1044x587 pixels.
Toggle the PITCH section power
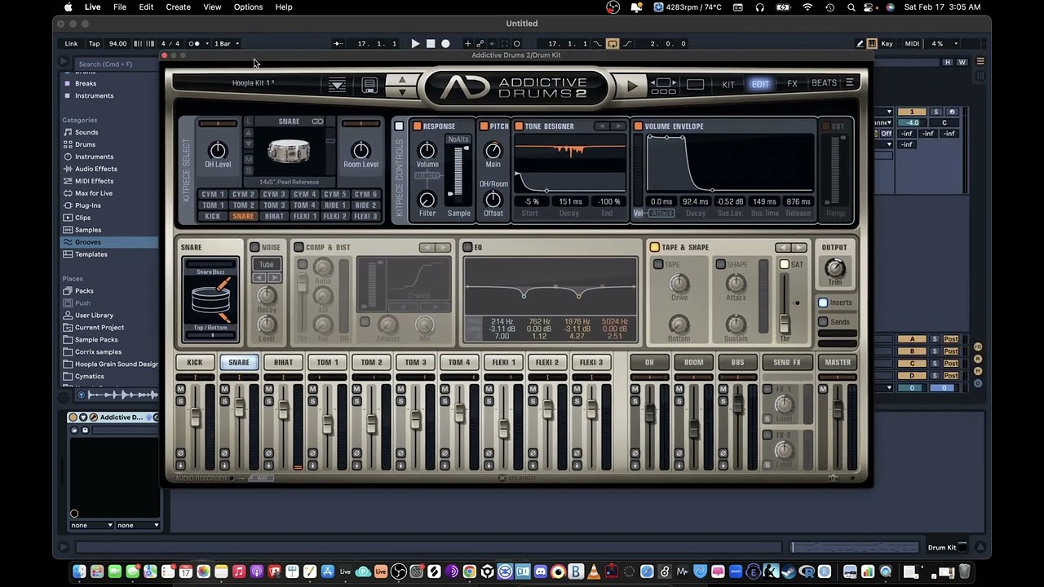pos(484,126)
